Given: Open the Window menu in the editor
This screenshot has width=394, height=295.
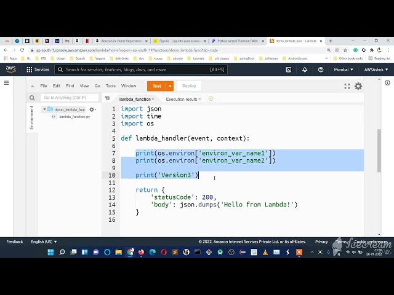Looking at the screenshot, I should [129, 86].
